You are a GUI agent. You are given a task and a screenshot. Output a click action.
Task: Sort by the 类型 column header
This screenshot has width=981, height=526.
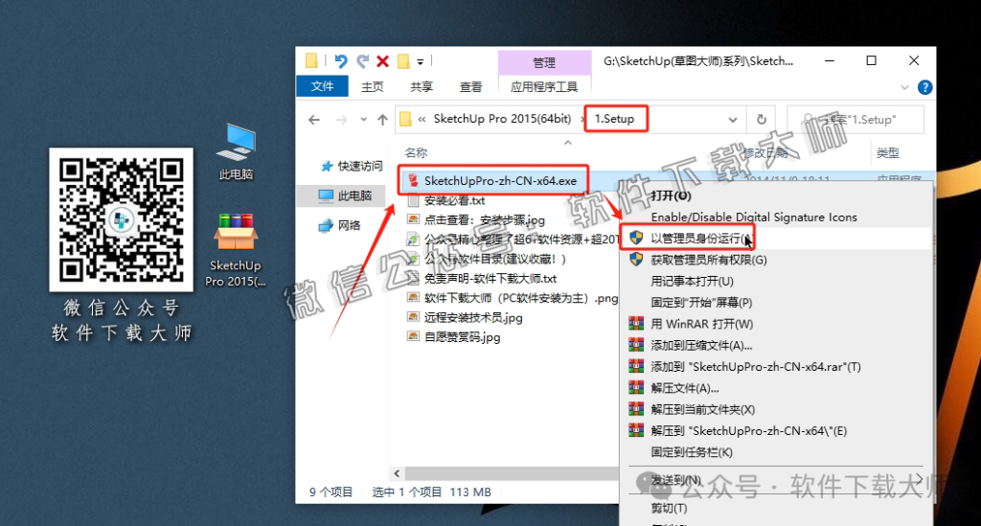(x=888, y=152)
